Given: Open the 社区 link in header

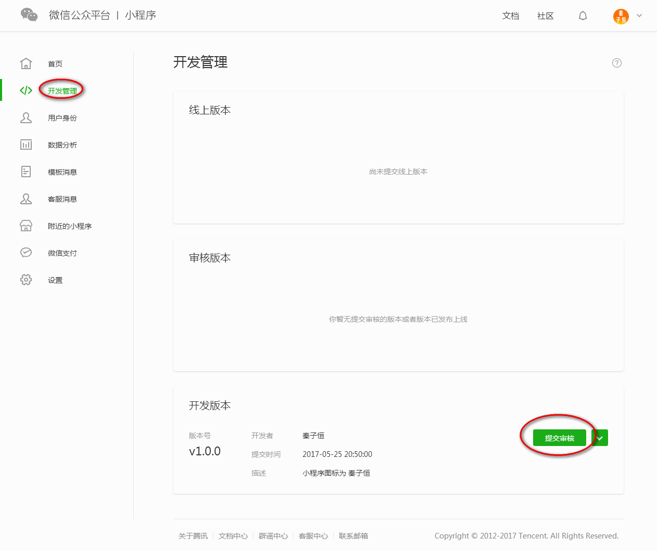Looking at the screenshot, I should pyautogui.click(x=545, y=16).
